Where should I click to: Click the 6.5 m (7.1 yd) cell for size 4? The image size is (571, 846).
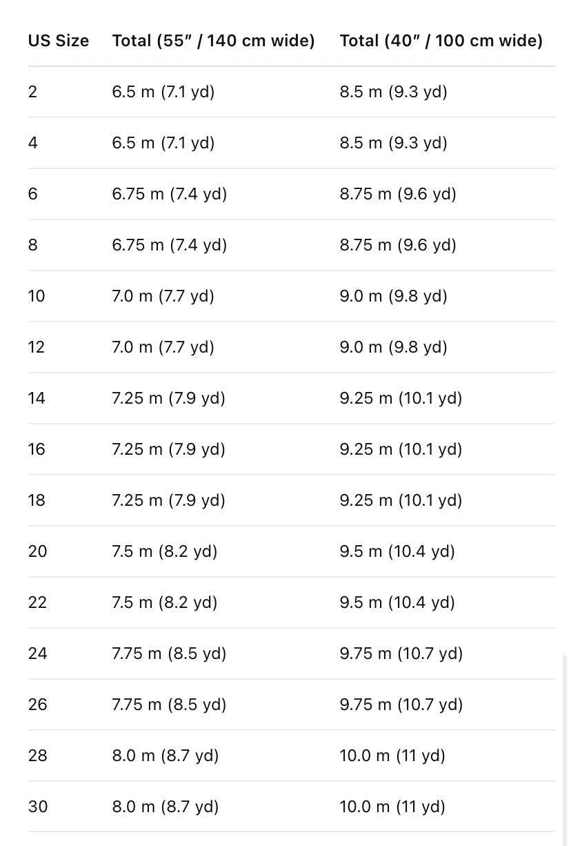click(x=163, y=143)
